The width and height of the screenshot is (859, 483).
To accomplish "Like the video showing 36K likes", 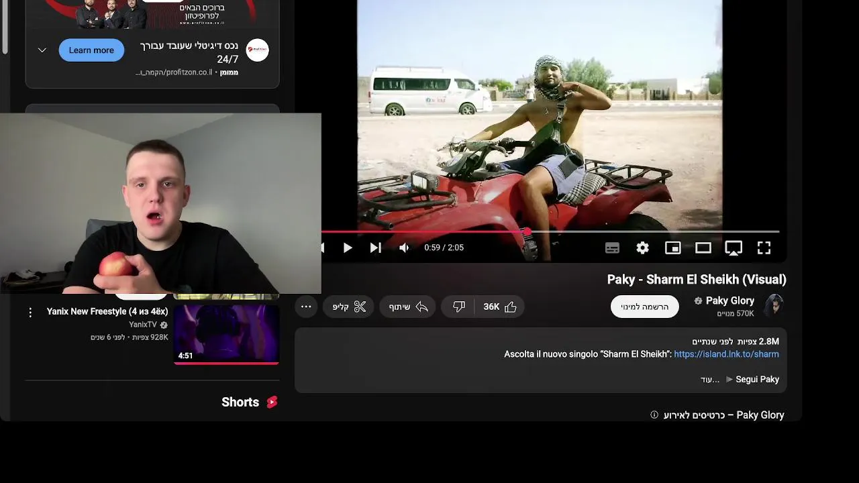I will pos(500,307).
